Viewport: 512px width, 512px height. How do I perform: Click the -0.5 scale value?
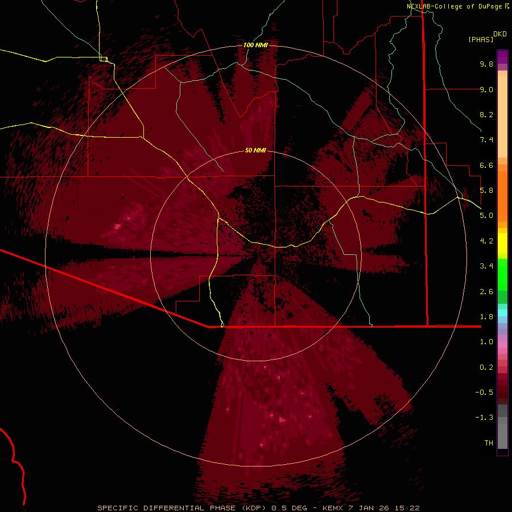point(484,392)
